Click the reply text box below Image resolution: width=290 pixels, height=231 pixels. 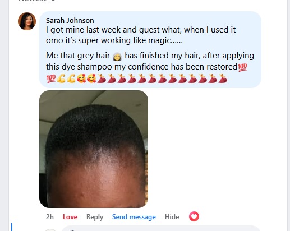[161, 229]
